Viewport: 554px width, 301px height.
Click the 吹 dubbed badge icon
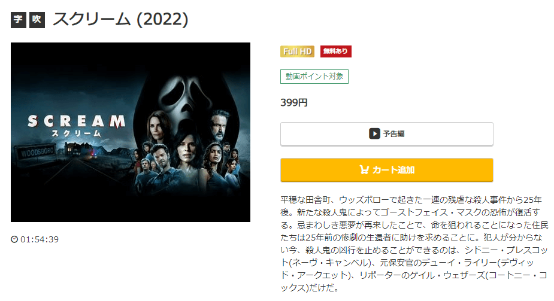(37, 20)
